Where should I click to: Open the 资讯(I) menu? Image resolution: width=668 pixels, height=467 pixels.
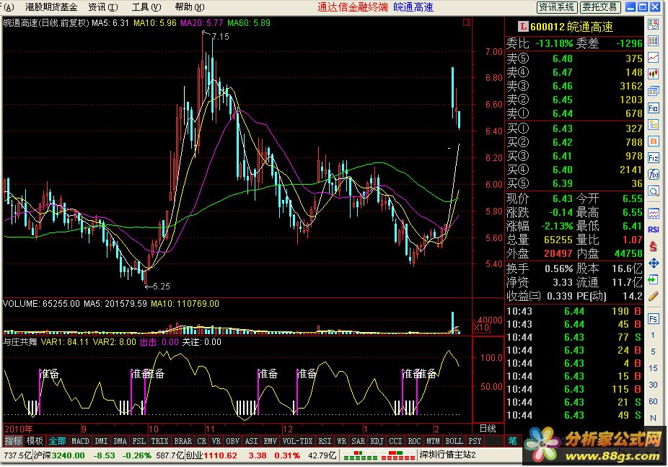coord(102,7)
